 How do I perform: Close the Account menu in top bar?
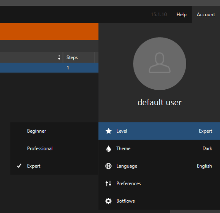(x=206, y=14)
